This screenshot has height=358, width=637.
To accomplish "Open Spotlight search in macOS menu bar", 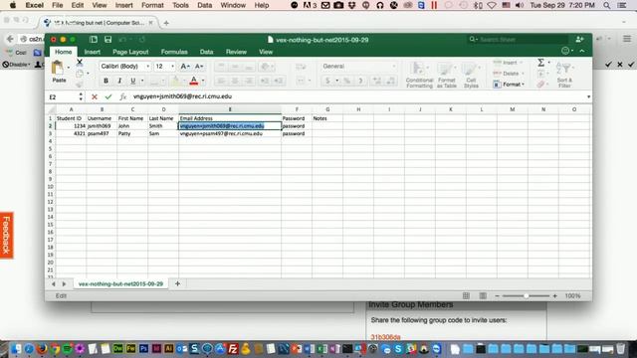I will coord(606,5).
